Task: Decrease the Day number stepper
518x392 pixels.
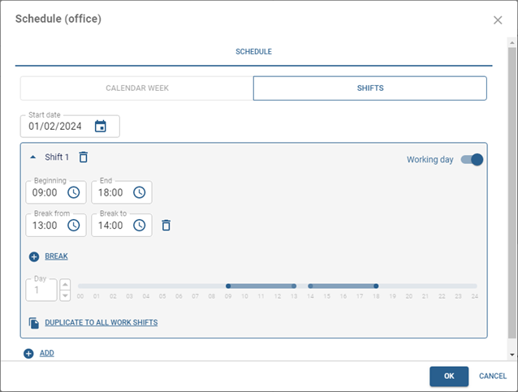Action: (65, 295)
